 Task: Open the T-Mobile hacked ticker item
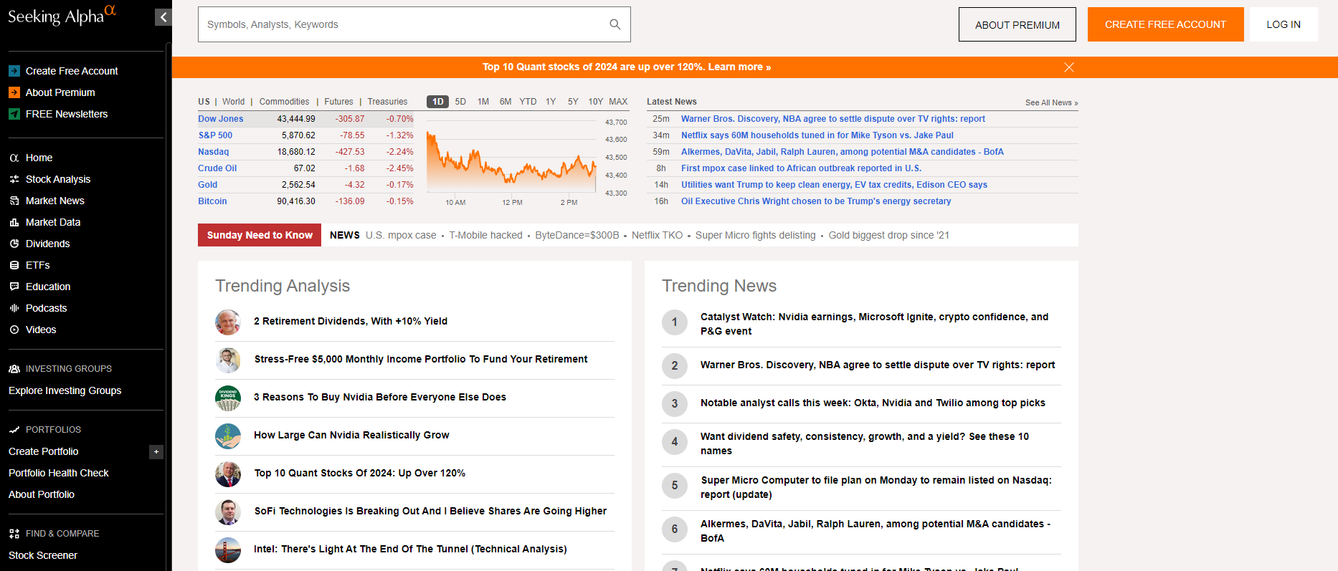pos(485,235)
